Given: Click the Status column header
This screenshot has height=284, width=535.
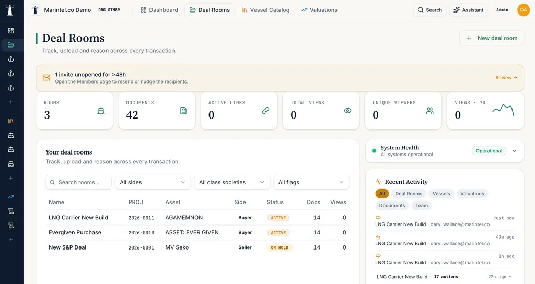Looking at the screenshot, I should tap(275, 202).
